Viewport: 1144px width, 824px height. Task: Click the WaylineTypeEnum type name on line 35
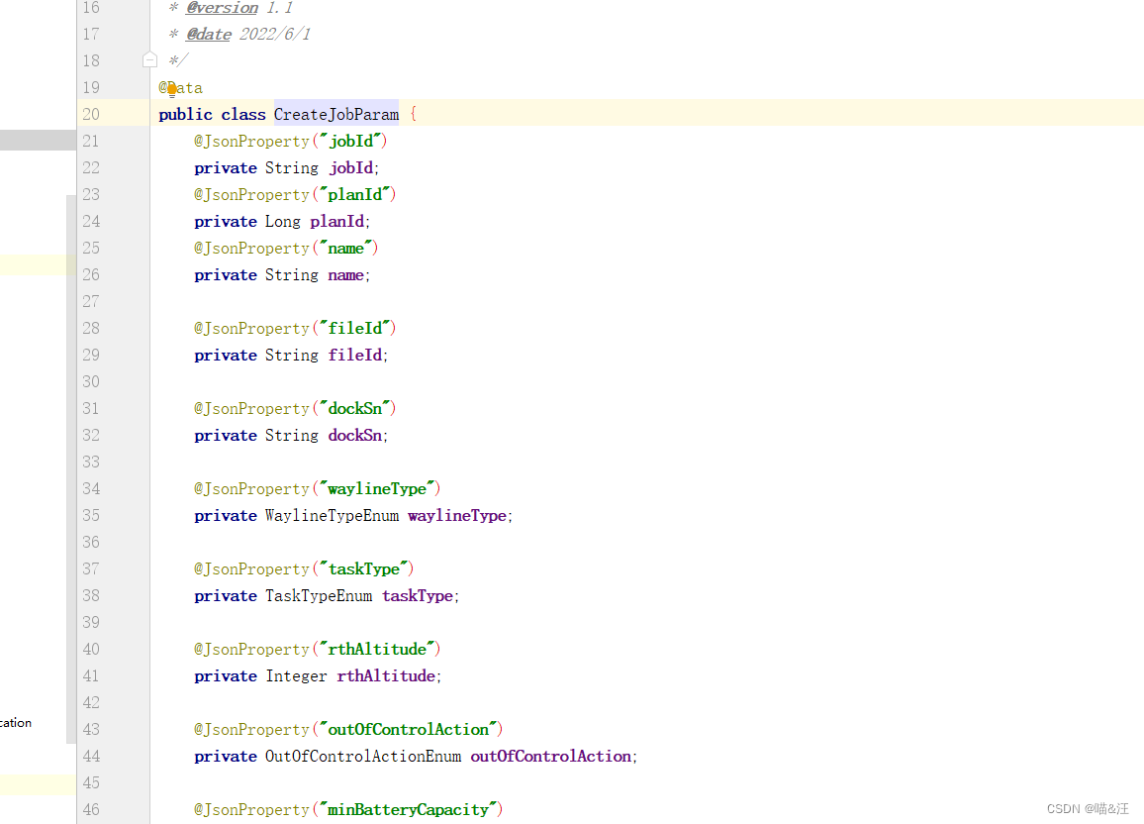click(331, 515)
